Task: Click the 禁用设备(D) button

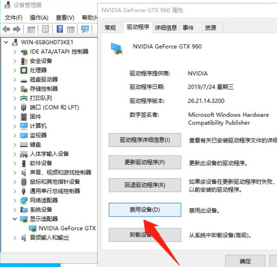Action: pyautogui.click(x=145, y=210)
